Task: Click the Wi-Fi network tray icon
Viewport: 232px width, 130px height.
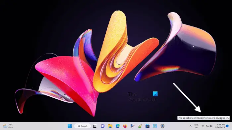Action: click(x=203, y=126)
